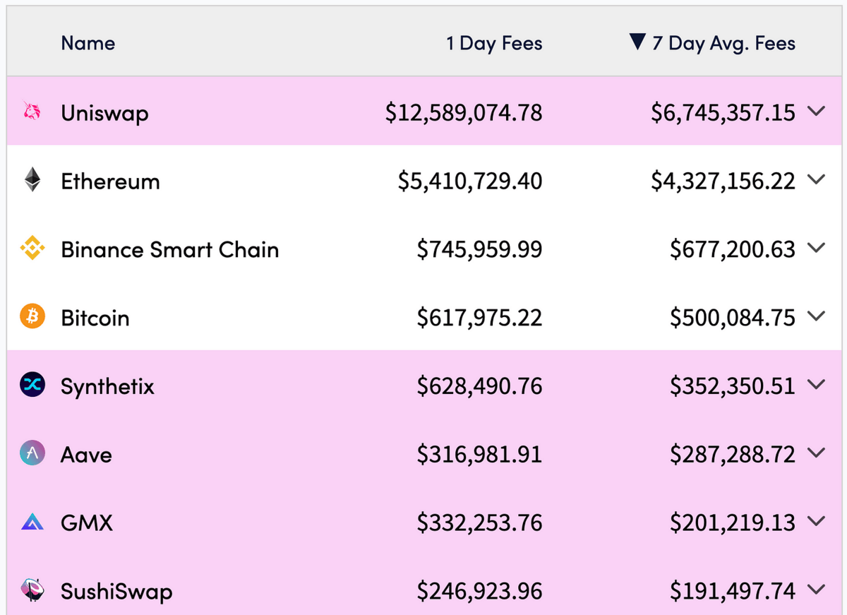847x615 pixels.
Task: Click the SushiSwap logo icon
Action: (x=32, y=590)
